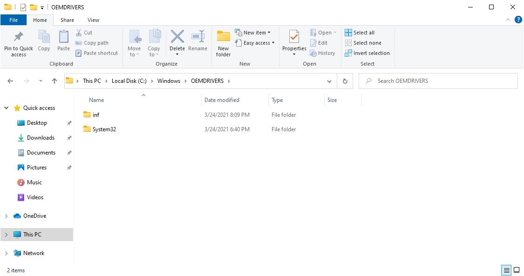This screenshot has width=524, height=276.
Task: Expand the OneDrive tree node
Action: (x=6, y=216)
